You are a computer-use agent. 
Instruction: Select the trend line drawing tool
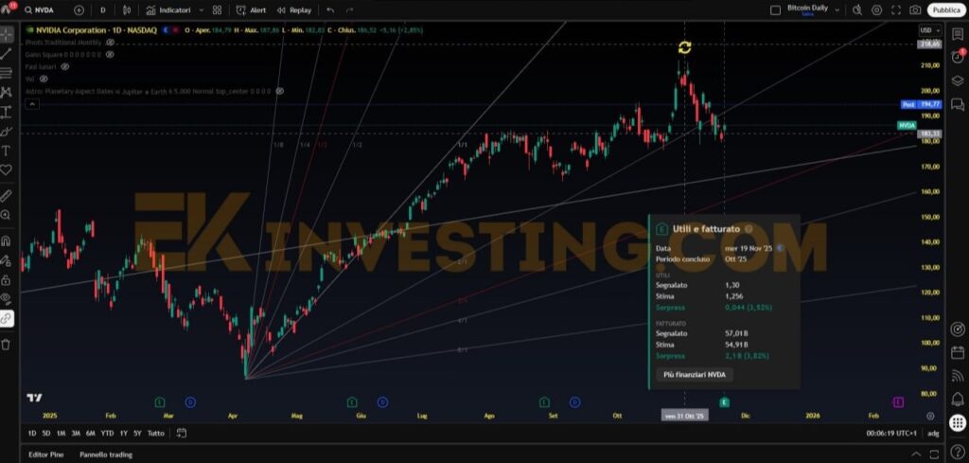coord(7,53)
